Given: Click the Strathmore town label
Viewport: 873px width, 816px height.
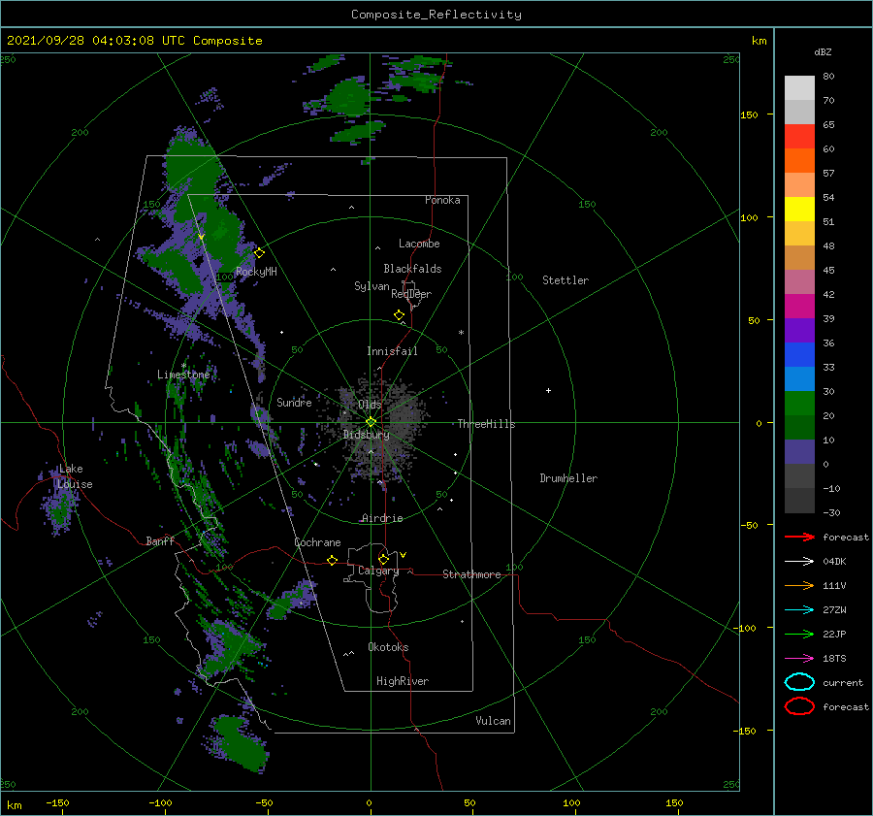Looking at the screenshot, I should tap(471, 574).
